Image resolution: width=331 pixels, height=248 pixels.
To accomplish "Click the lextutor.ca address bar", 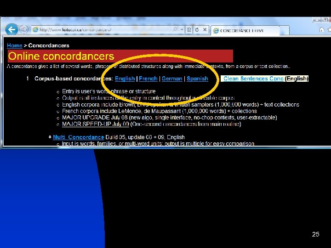I will pyautogui.click(x=108, y=29).
